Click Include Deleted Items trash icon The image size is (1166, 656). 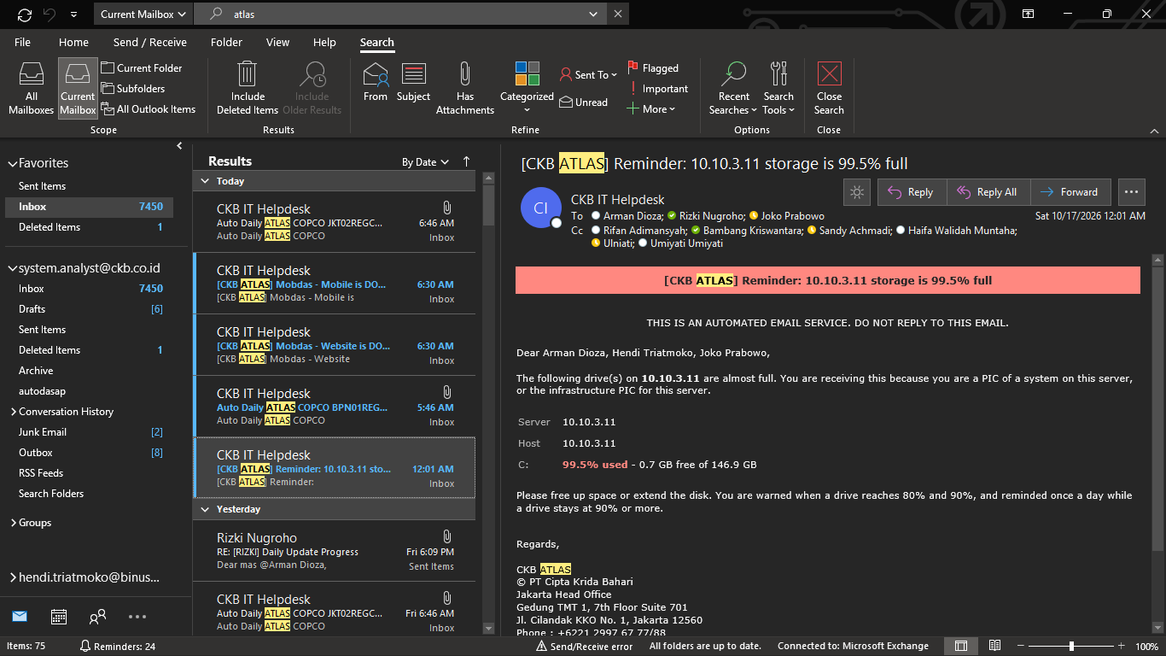pyautogui.click(x=248, y=88)
